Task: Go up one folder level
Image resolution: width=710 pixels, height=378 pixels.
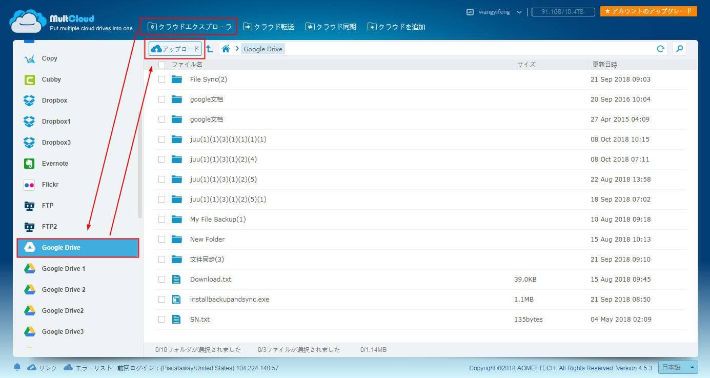Action: (210, 49)
